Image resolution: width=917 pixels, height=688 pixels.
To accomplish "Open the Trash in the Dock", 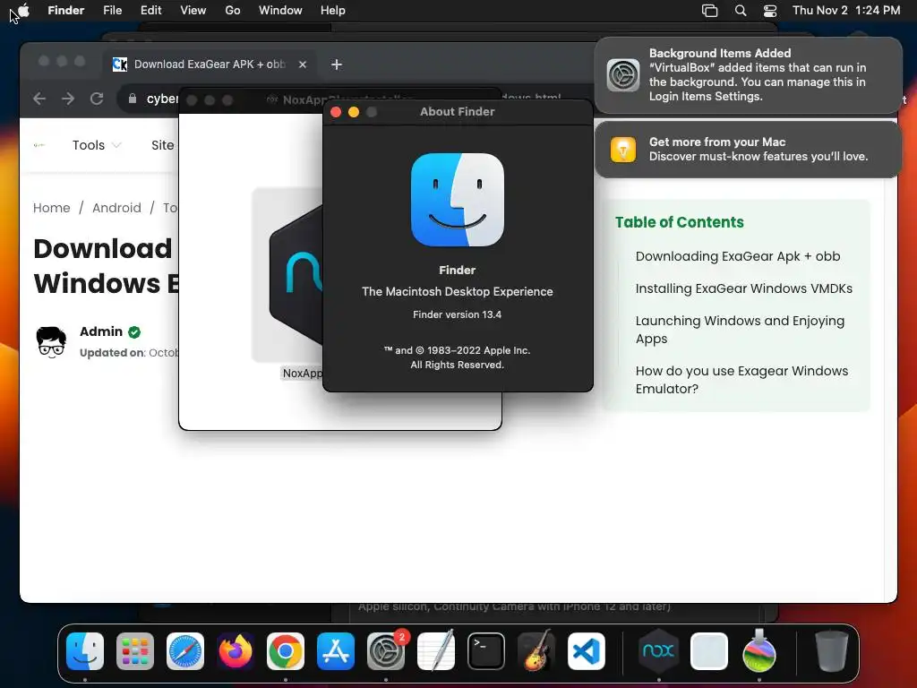I will (831, 651).
